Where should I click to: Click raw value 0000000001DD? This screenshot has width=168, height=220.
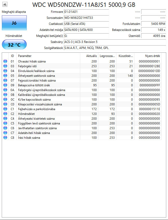149,71
